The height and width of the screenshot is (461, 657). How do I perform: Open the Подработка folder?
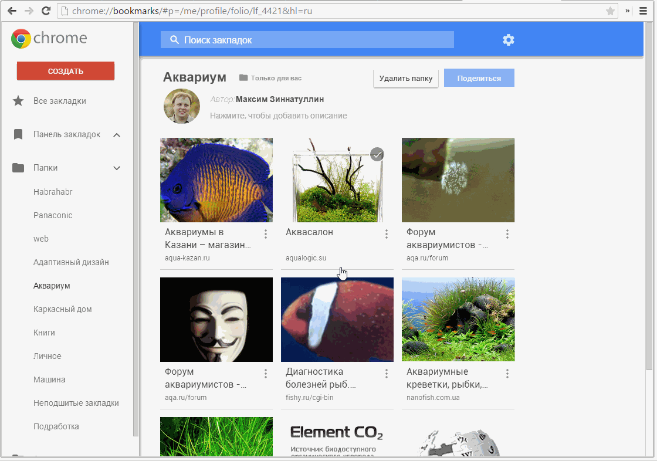56,426
